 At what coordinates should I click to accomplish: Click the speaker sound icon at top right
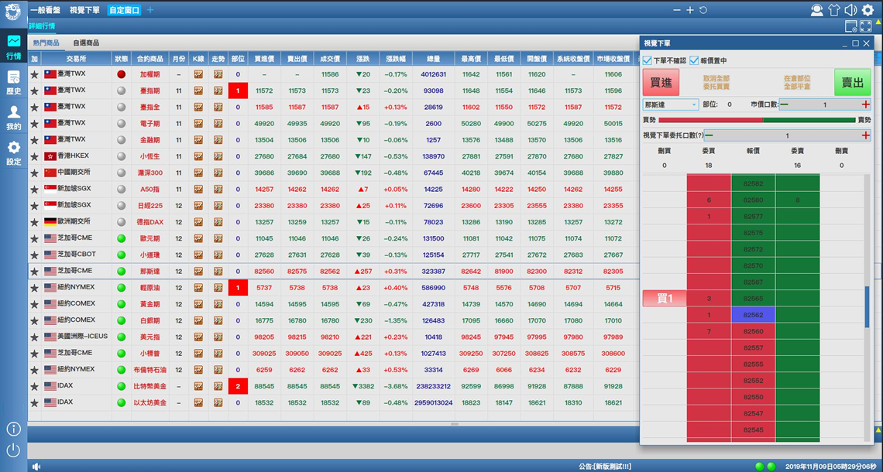850,10
